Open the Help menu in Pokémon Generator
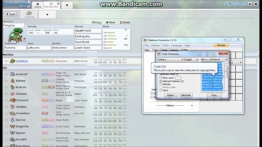This screenshot has height=147, width=262. (187, 45)
